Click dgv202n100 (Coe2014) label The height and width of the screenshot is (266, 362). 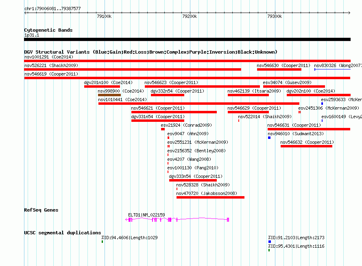point(311,91)
